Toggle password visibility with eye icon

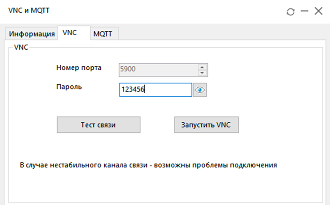coord(200,90)
